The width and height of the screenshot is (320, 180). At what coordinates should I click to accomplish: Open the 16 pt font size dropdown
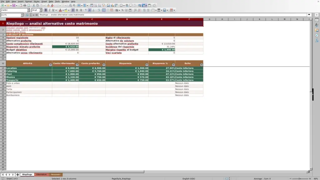[41, 10]
